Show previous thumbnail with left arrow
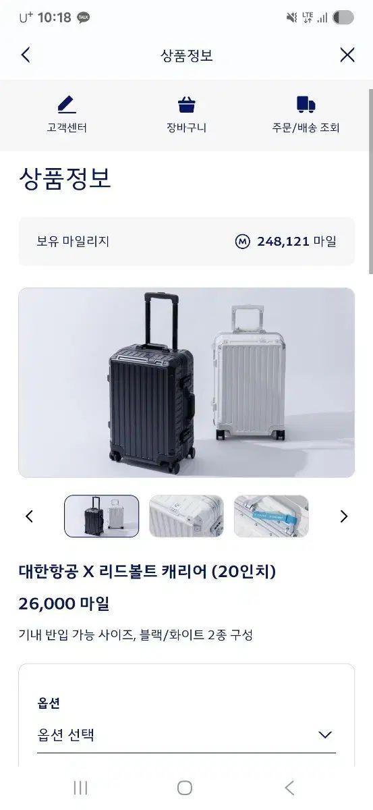The image size is (373, 810). 29,516
